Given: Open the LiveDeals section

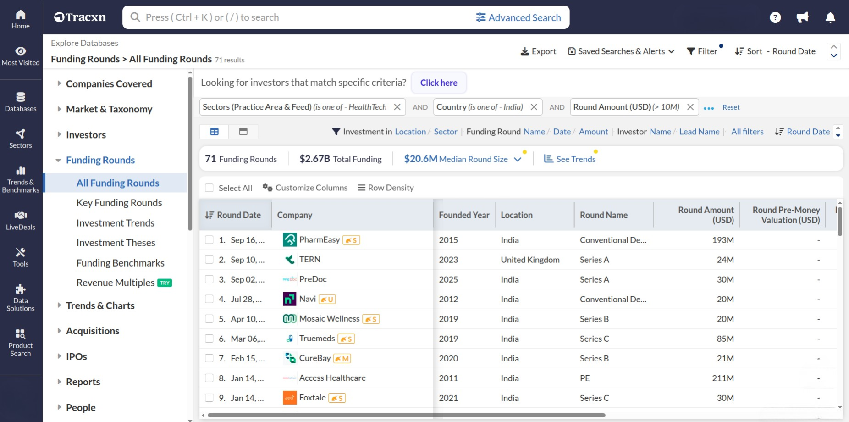Looking at the screenshot, I should coord(21,220).
